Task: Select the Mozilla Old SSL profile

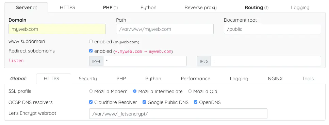Action: (x=190, y=91)
